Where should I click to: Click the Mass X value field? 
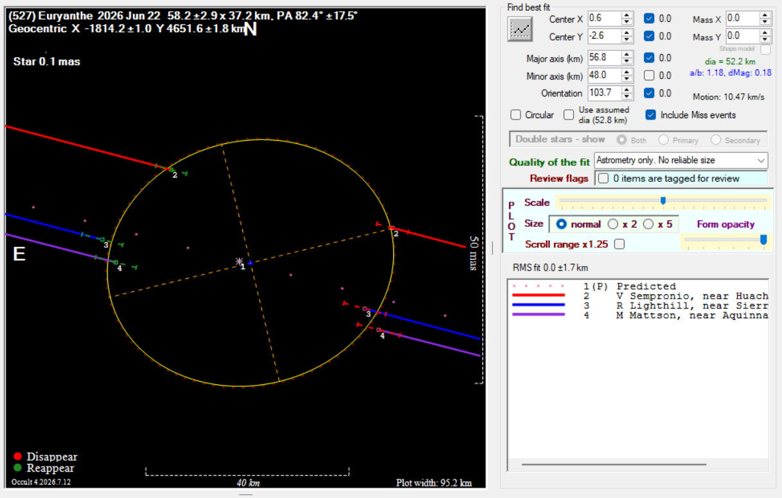tap(742, 19)
